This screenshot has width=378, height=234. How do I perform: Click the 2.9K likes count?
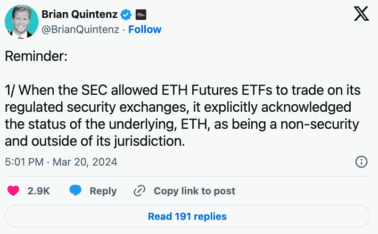[x=39, y=191]
